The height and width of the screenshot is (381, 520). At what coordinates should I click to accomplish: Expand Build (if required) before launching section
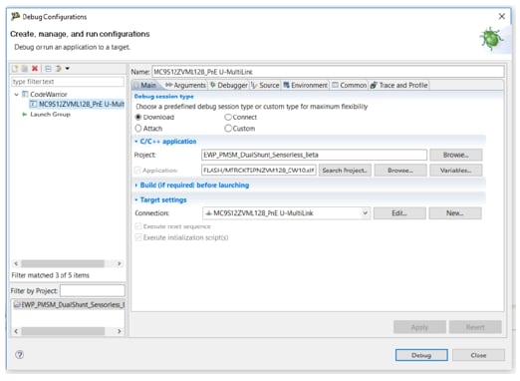point(194,186)
